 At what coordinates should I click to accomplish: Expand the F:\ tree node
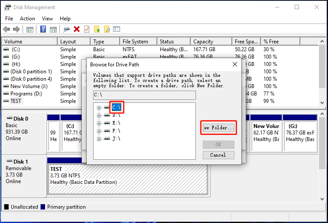click(99, 131)
